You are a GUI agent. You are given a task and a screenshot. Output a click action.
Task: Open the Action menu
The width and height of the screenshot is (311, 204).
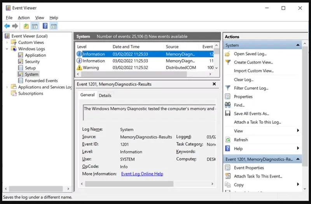point(24,17)
